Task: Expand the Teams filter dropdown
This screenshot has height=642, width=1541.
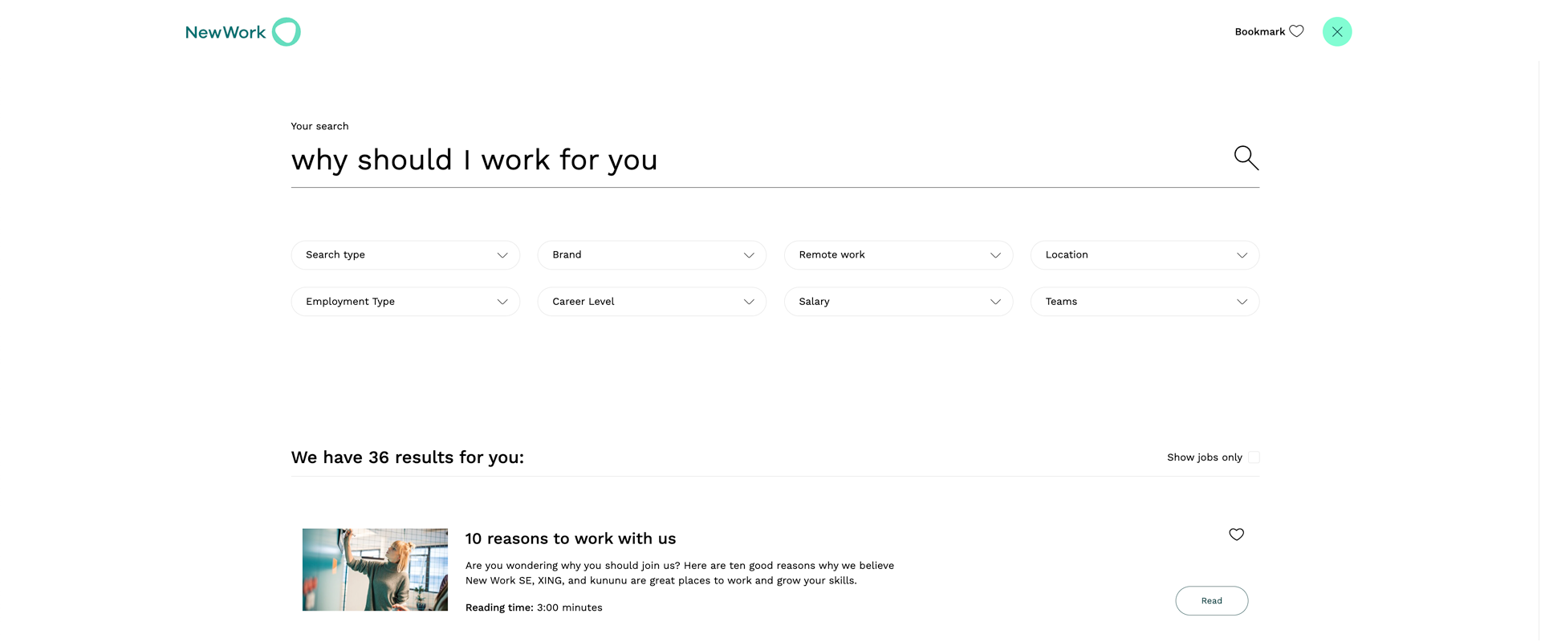Action: click(1145, 302)
